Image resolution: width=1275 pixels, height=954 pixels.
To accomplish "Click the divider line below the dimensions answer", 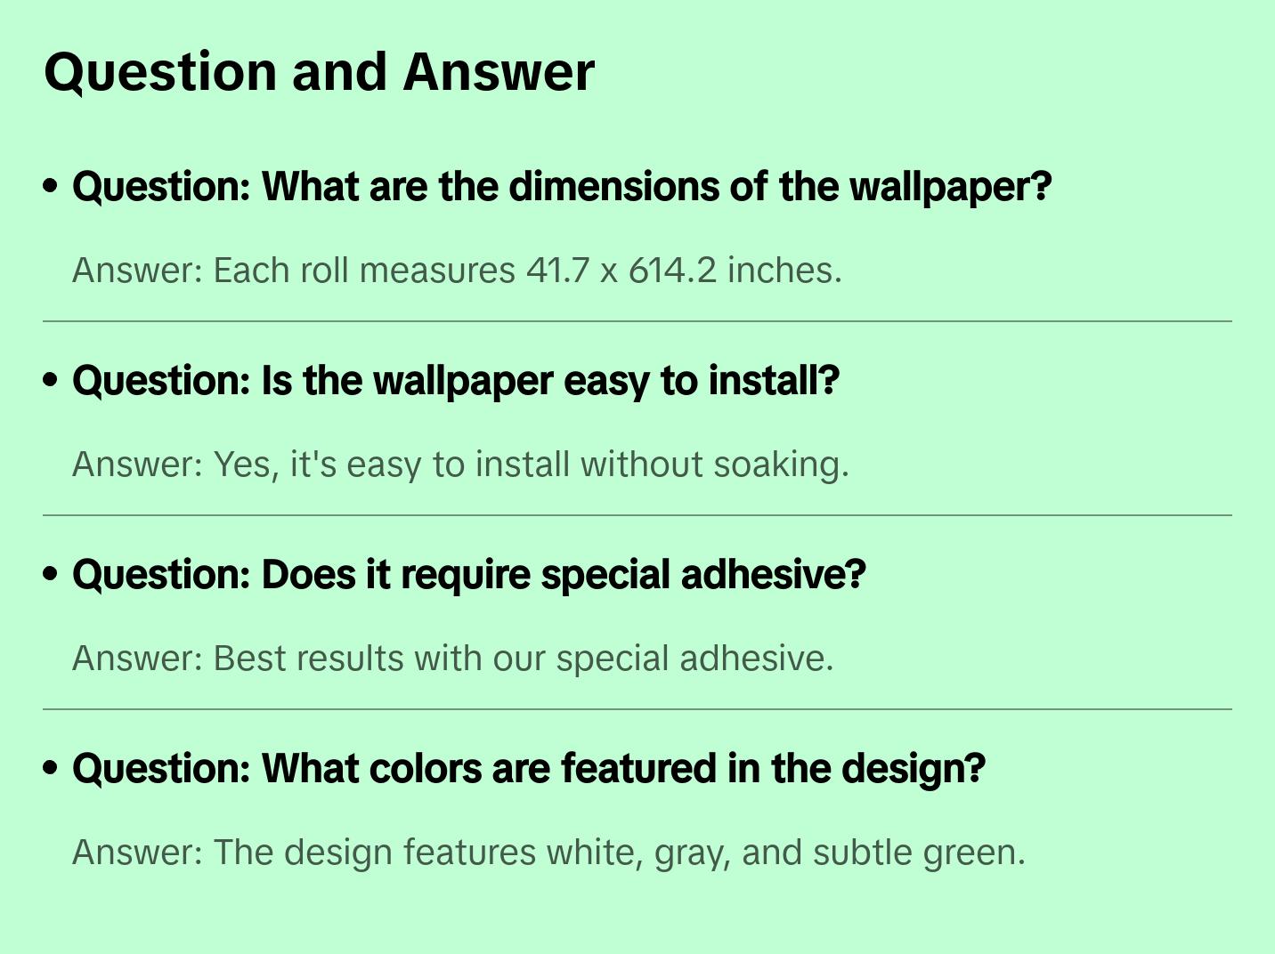I will 637,321.
